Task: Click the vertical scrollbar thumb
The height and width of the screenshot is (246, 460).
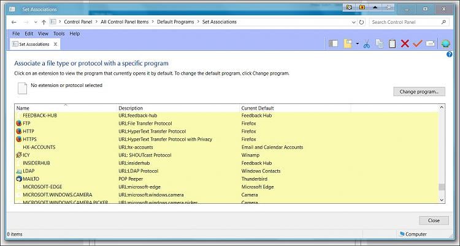Action: tap(442, 187)
